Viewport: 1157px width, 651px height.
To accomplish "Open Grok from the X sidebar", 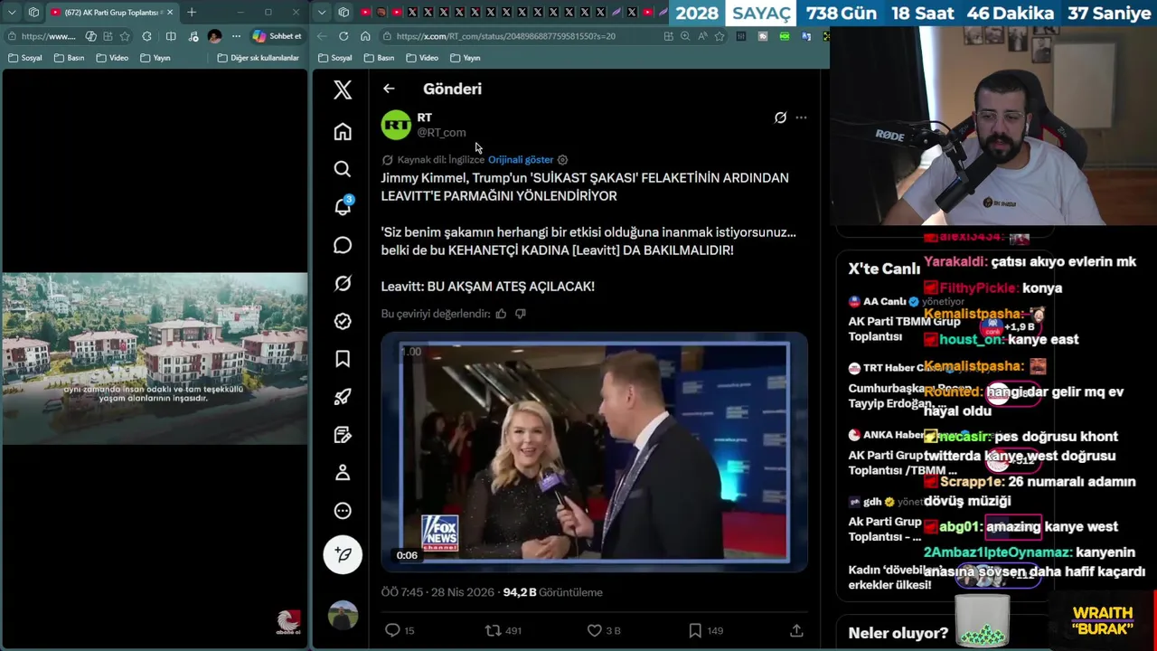I will tap(343, 283).
